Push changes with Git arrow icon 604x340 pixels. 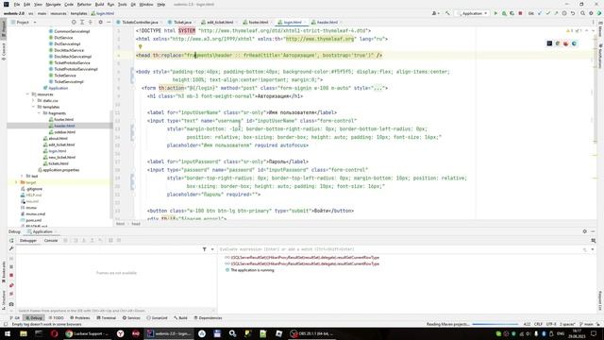pyautogui.click(x=556, y=13)
